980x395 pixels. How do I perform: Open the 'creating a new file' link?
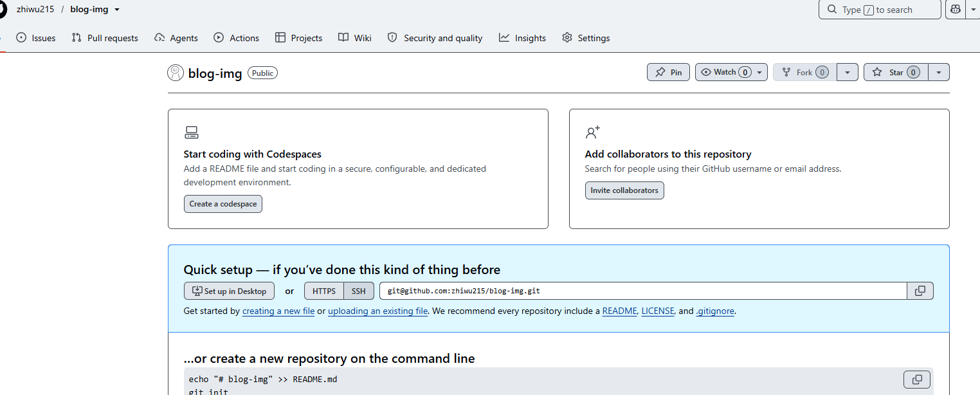pos(278,311)
